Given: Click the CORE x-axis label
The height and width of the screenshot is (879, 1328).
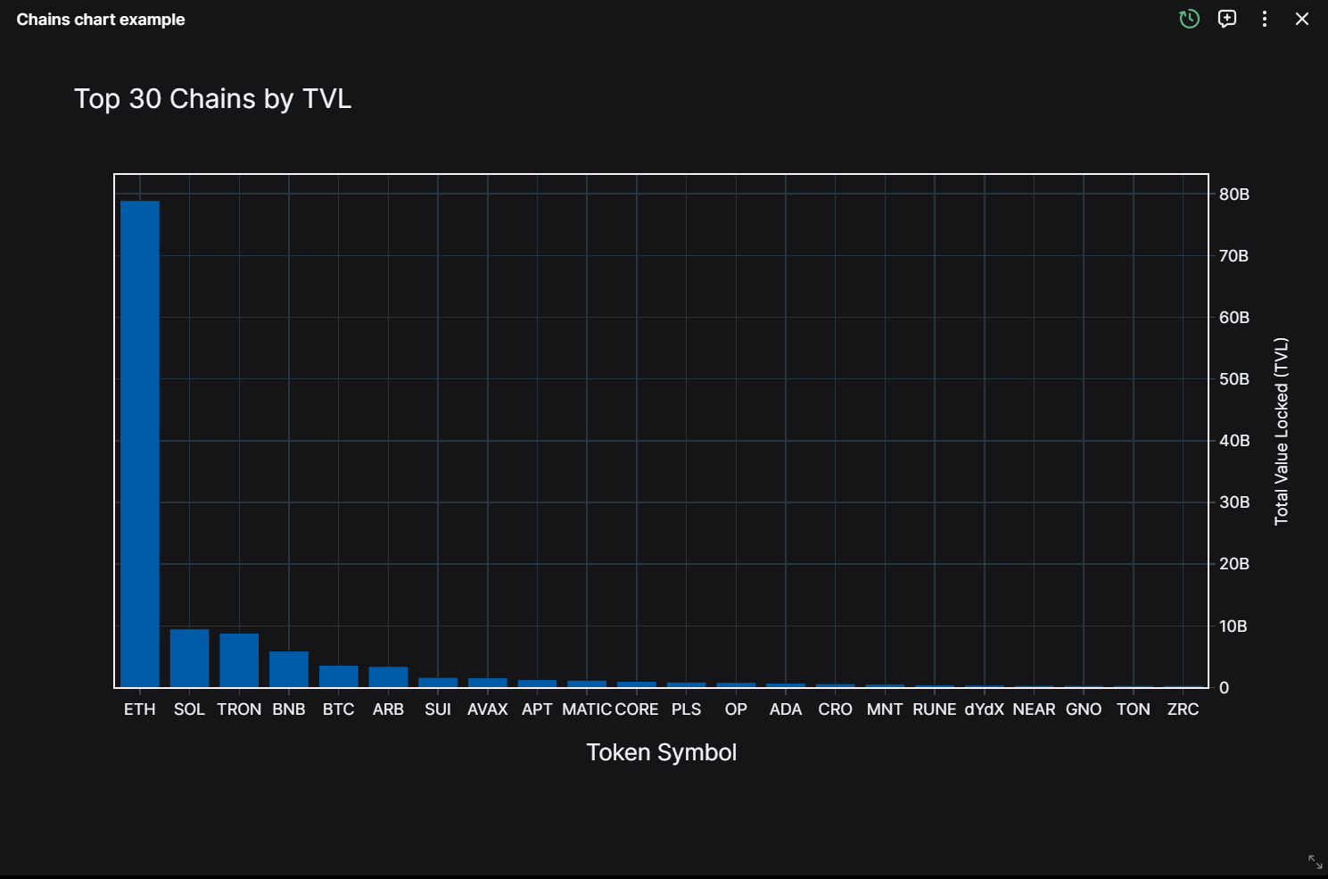Looking at the screenshot, I should click(637, 709).
